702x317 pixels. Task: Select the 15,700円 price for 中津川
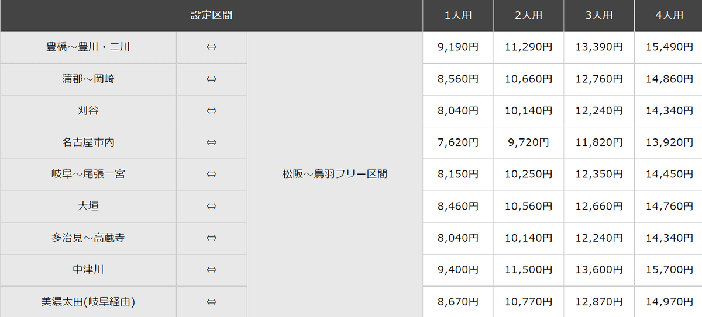tap(669, 270)
